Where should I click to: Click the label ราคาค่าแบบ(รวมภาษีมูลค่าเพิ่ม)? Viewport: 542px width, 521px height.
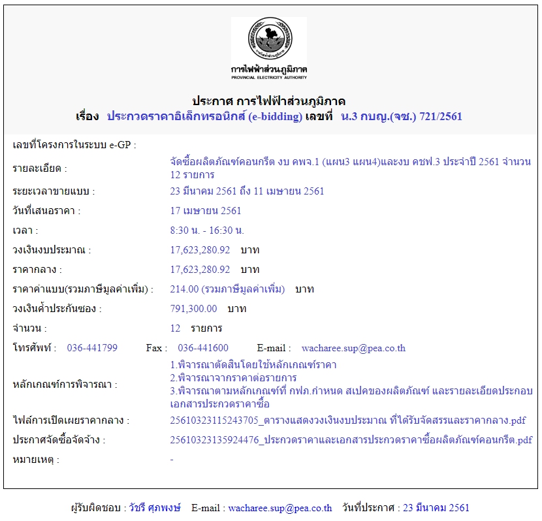tap(83, 289)
